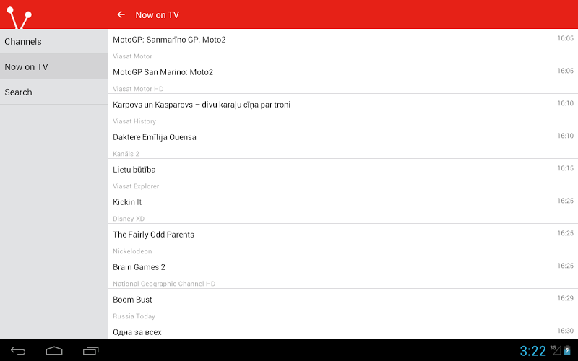Tap the 3G signal indicator

(x=556, y=350)
